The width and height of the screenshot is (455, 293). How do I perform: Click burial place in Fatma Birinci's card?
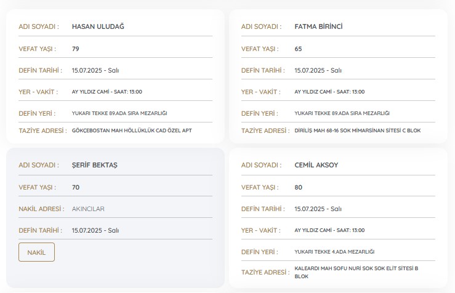pyautogui.click(x=342, y=113)
